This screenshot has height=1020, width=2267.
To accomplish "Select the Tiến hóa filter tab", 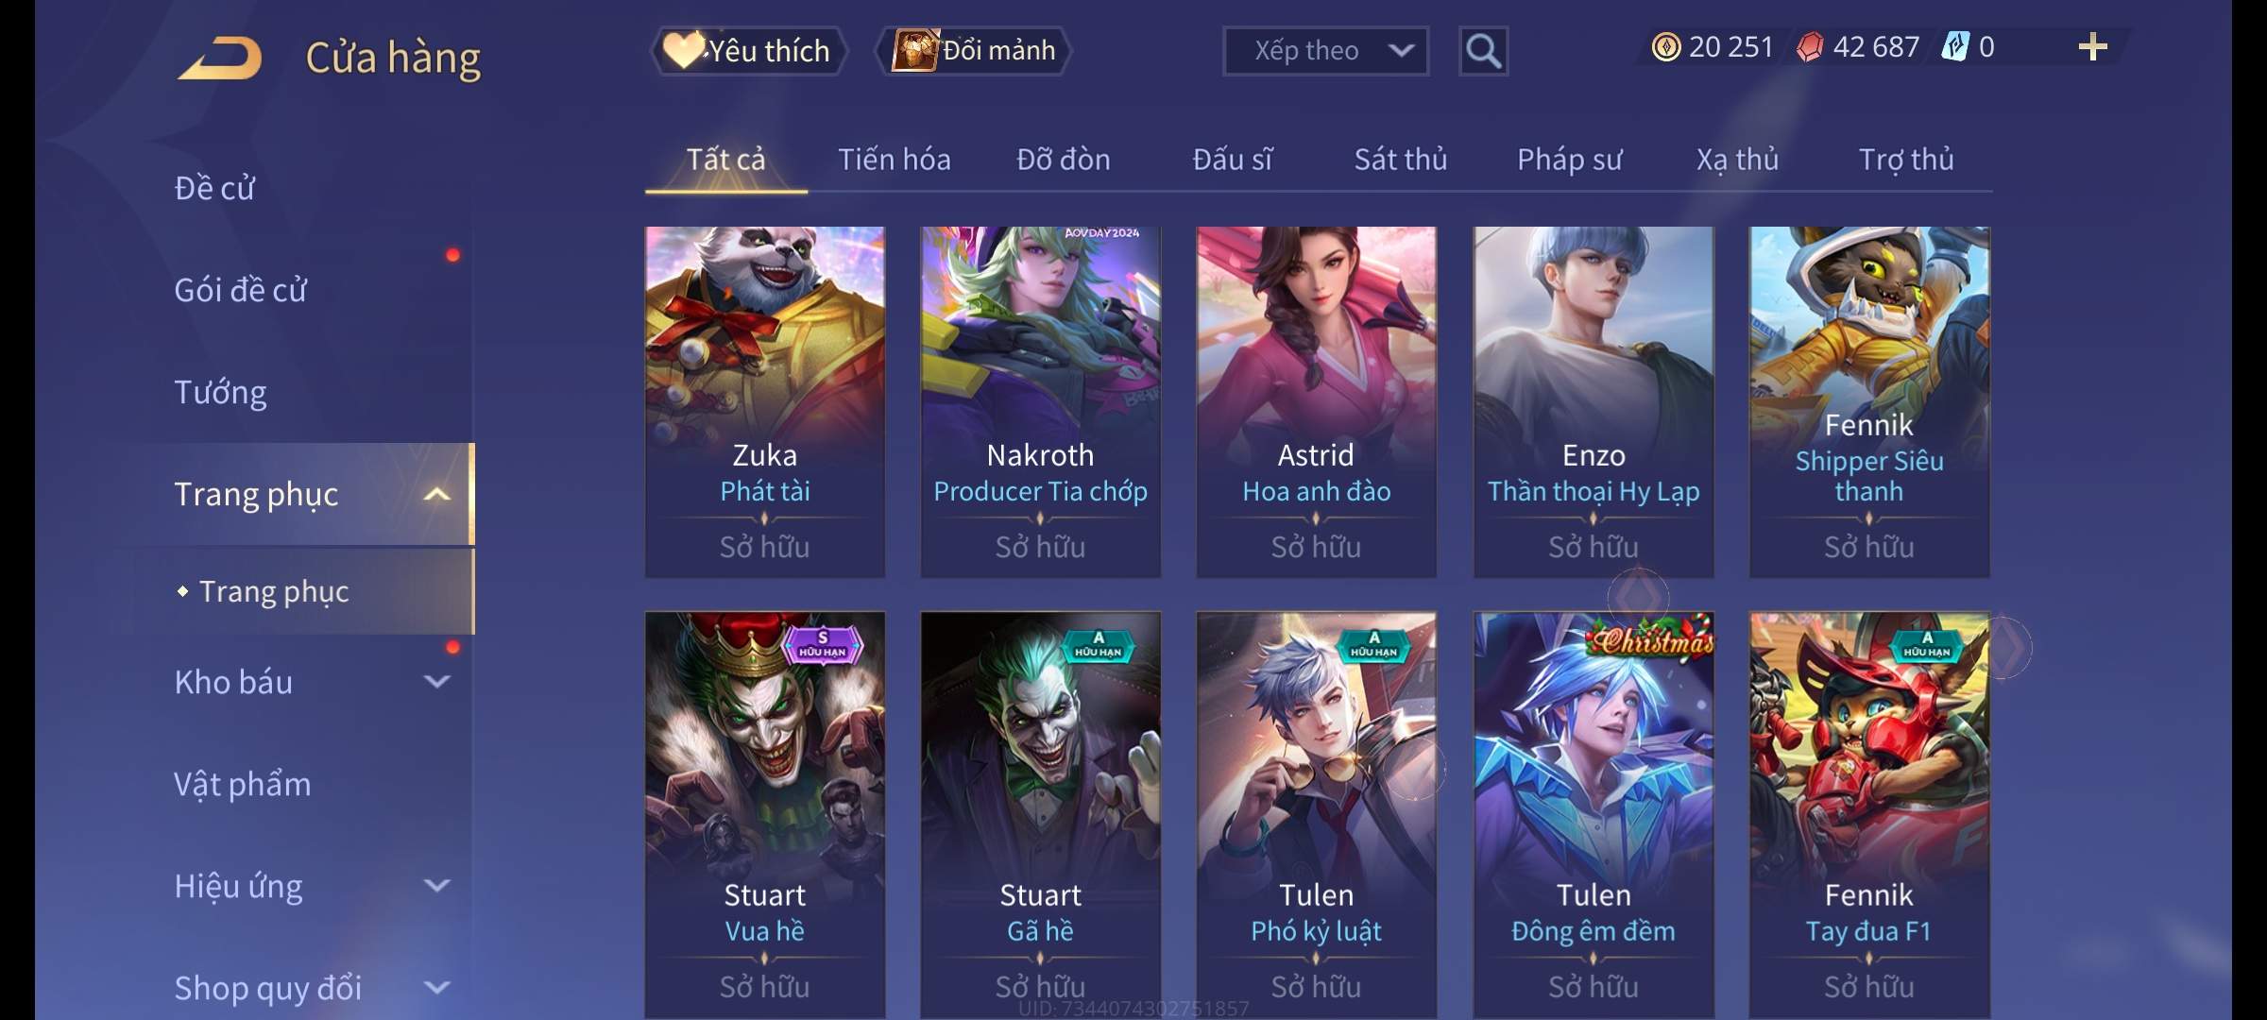I will pos(895,160).
